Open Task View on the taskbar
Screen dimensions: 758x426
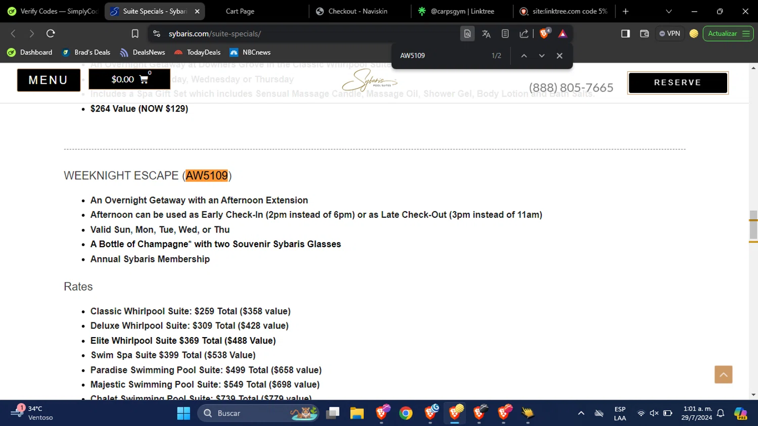click(333, 413)
